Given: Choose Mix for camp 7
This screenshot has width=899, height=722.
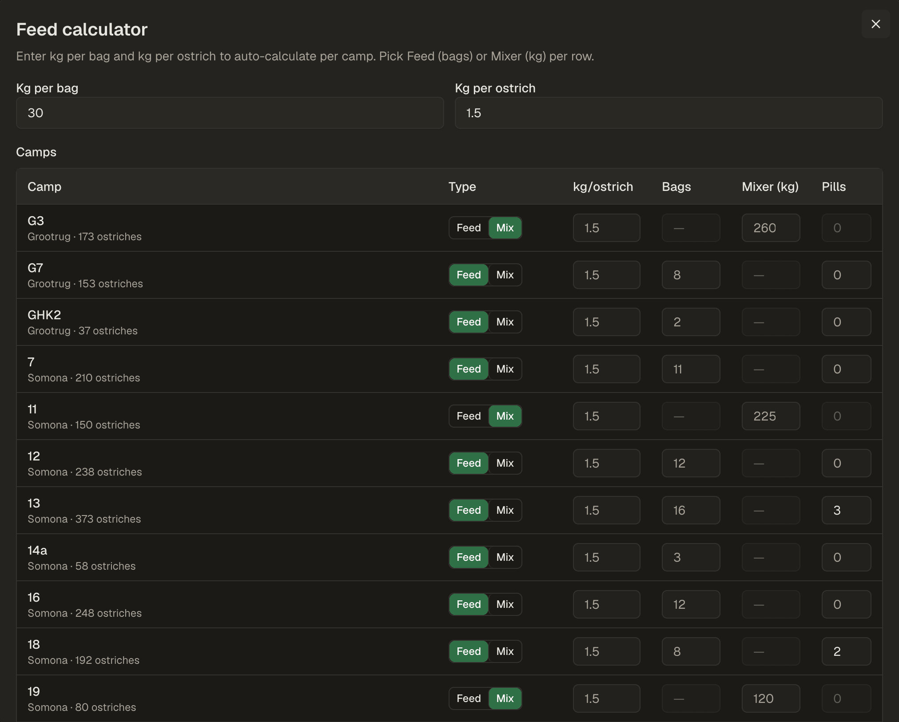Looking at the screenshot, I should 505,369.
